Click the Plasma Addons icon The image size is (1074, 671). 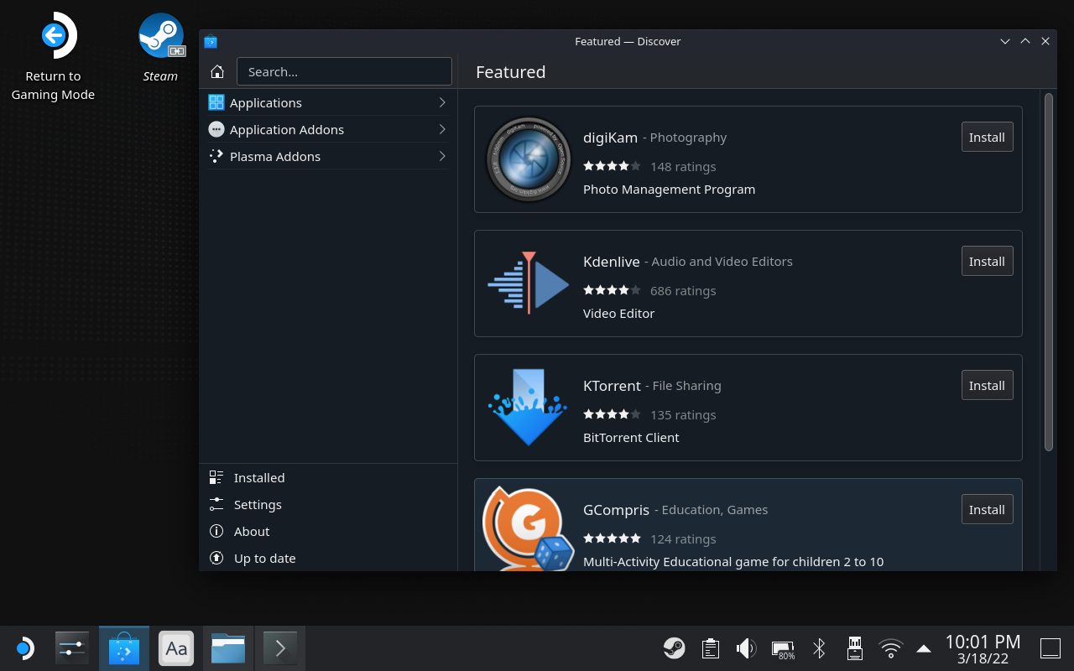[x=216, y=156]
